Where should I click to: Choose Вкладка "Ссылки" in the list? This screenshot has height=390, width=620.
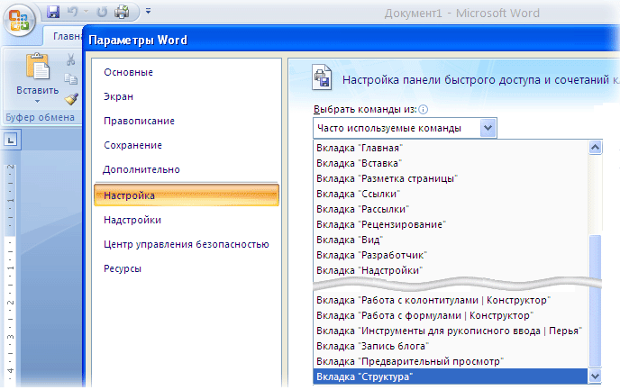click(x=450, y=194)
